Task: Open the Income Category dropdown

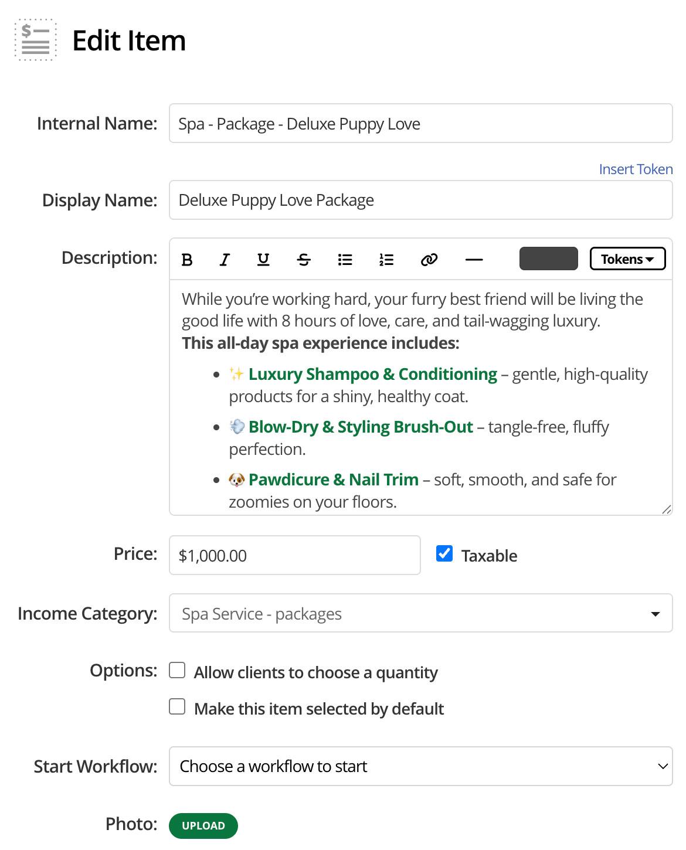Action: coord(420,614)
